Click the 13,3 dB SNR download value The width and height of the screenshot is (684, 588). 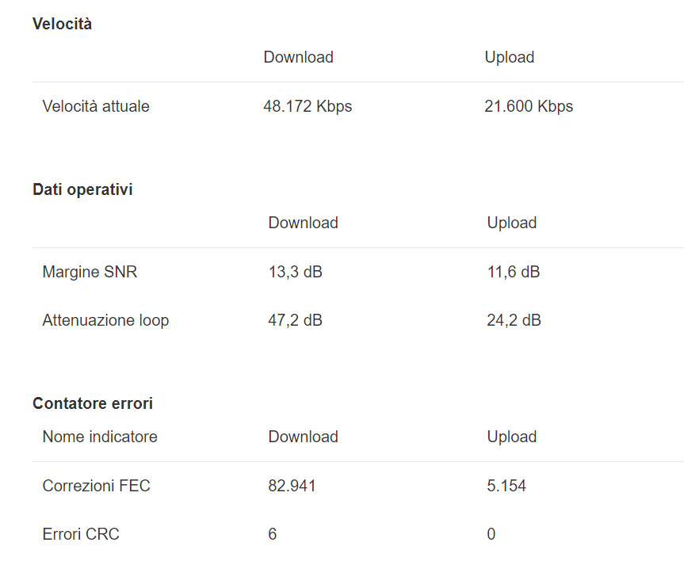(295, 272)
